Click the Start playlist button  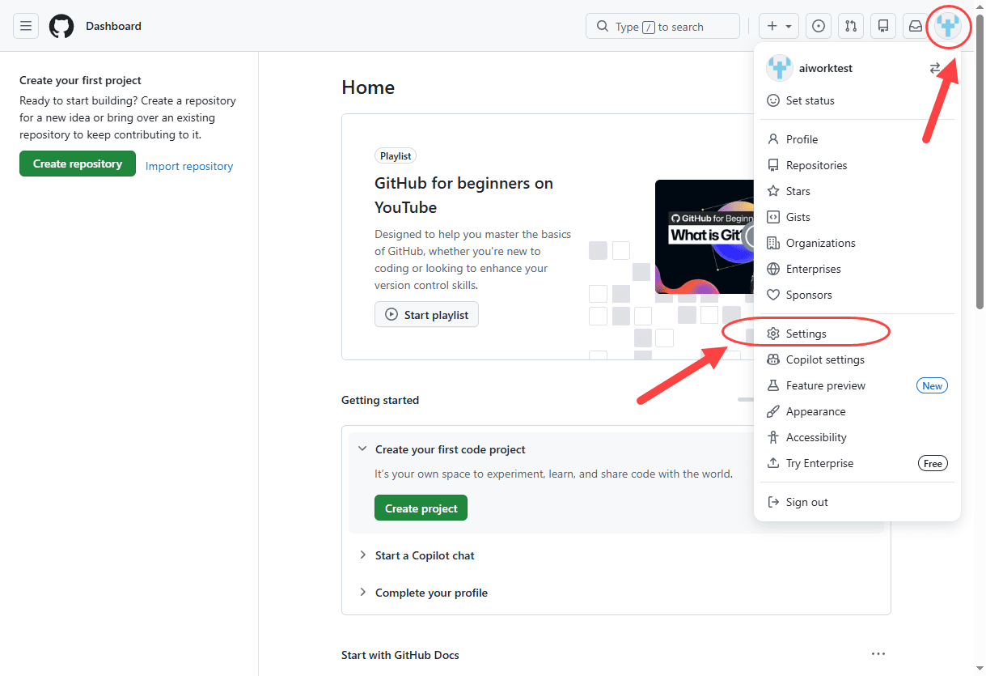(426, 314)
